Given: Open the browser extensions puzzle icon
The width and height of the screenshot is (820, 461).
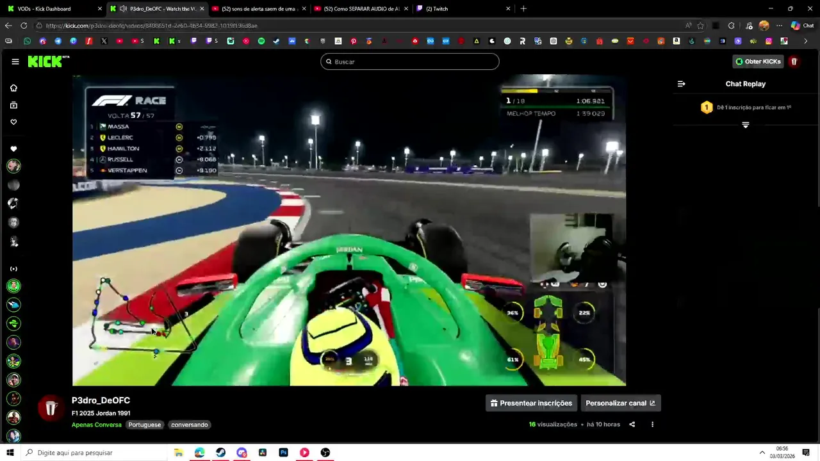Looking at the screenshot, I should (x=732, y=26).
